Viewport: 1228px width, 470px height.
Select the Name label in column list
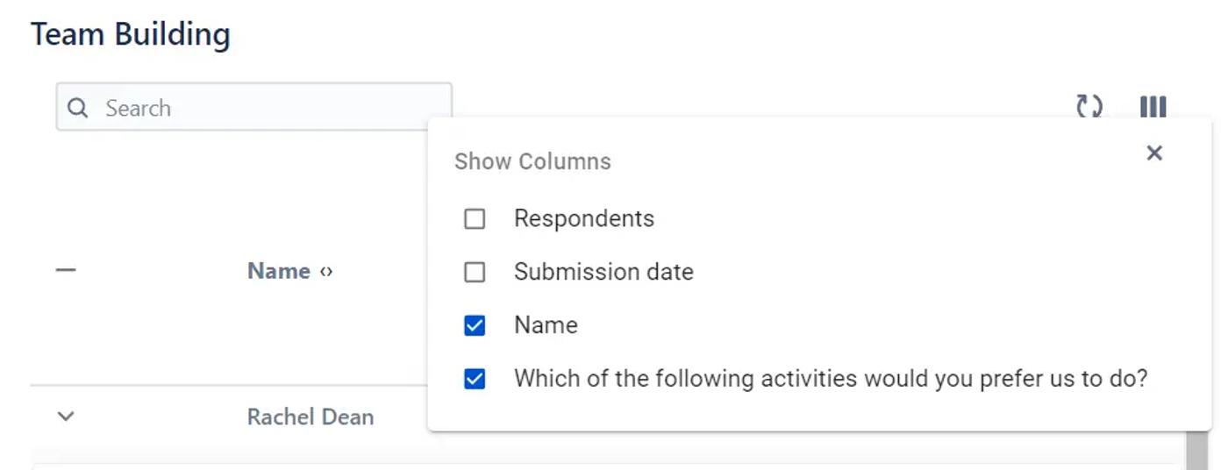pos(546,325)
